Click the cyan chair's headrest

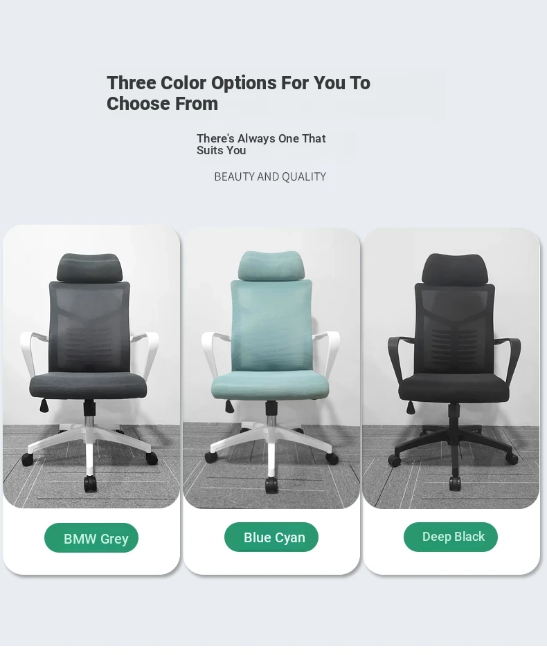tap(271, 266)
